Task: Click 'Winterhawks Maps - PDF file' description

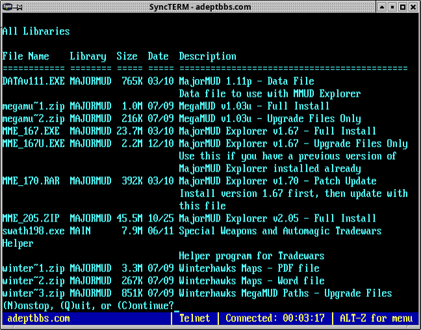Action: pos(249,268)
